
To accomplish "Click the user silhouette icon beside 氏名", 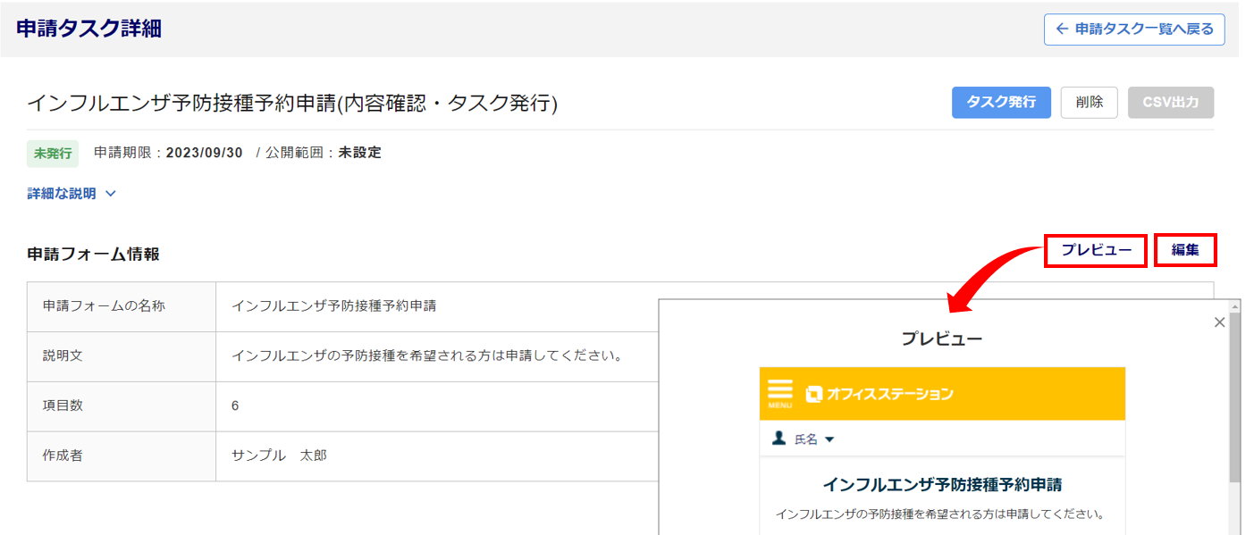I will point(778,439).
